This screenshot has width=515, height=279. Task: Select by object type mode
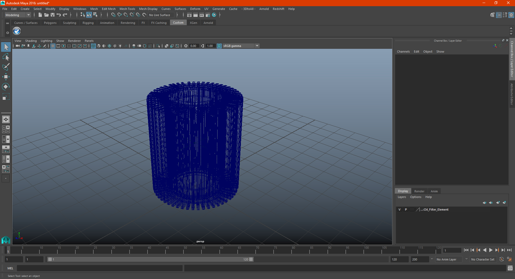click(89, 15)
